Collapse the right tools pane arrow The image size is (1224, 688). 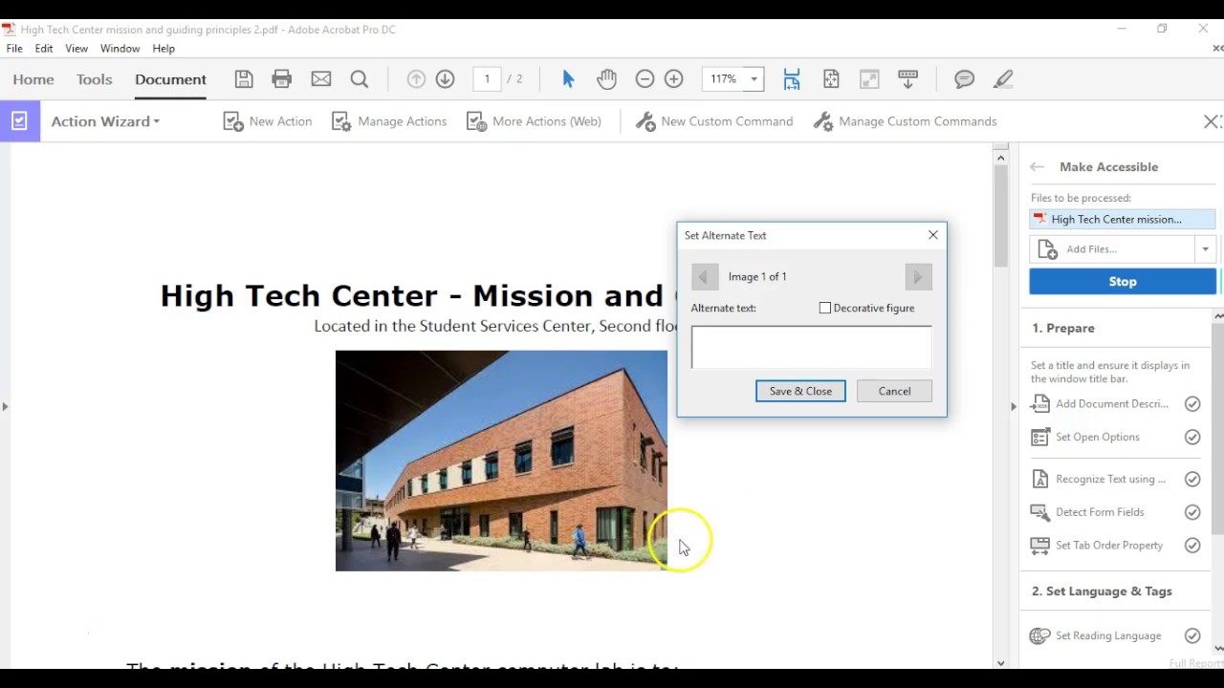point(1013,406)
